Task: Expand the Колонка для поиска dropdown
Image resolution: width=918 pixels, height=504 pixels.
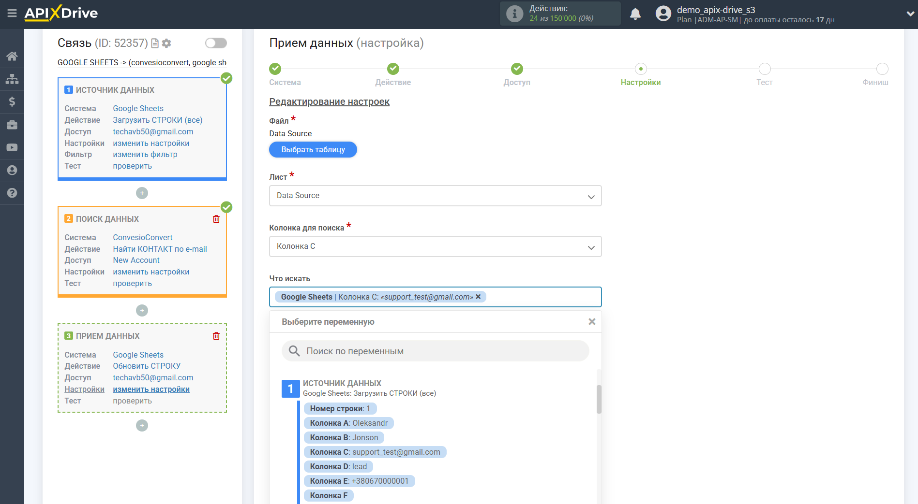Action: pyautogui.click(x=435, y=246)
